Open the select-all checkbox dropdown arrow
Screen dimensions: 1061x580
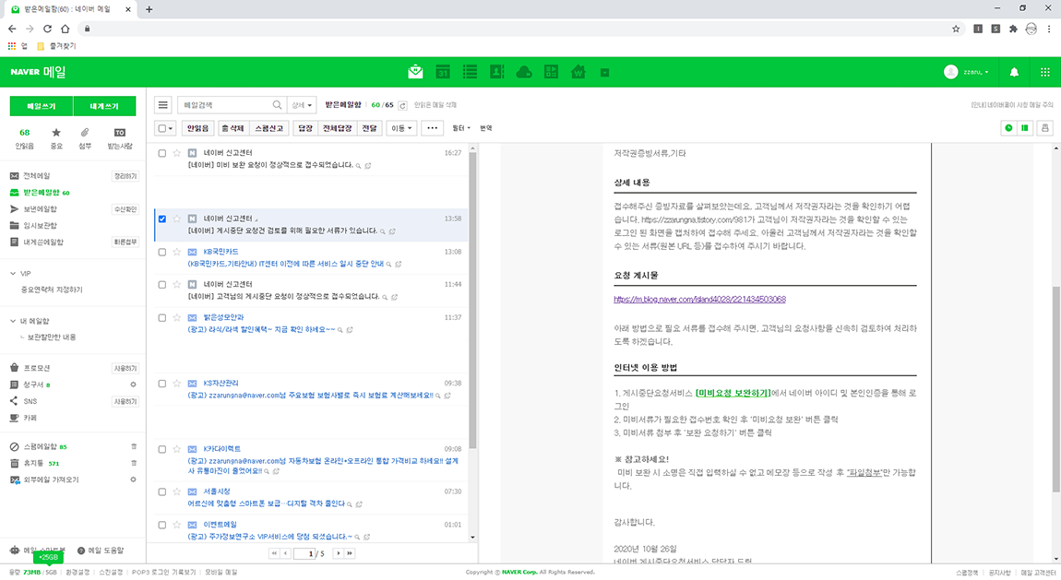pos(171,128)
